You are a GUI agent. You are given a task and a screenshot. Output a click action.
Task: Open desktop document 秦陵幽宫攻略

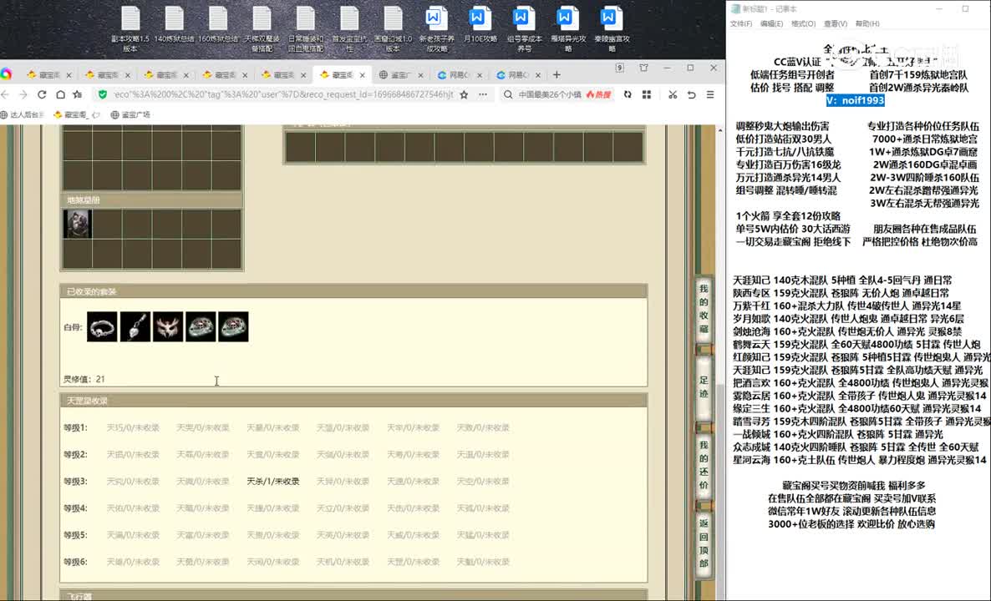[611, 28]
